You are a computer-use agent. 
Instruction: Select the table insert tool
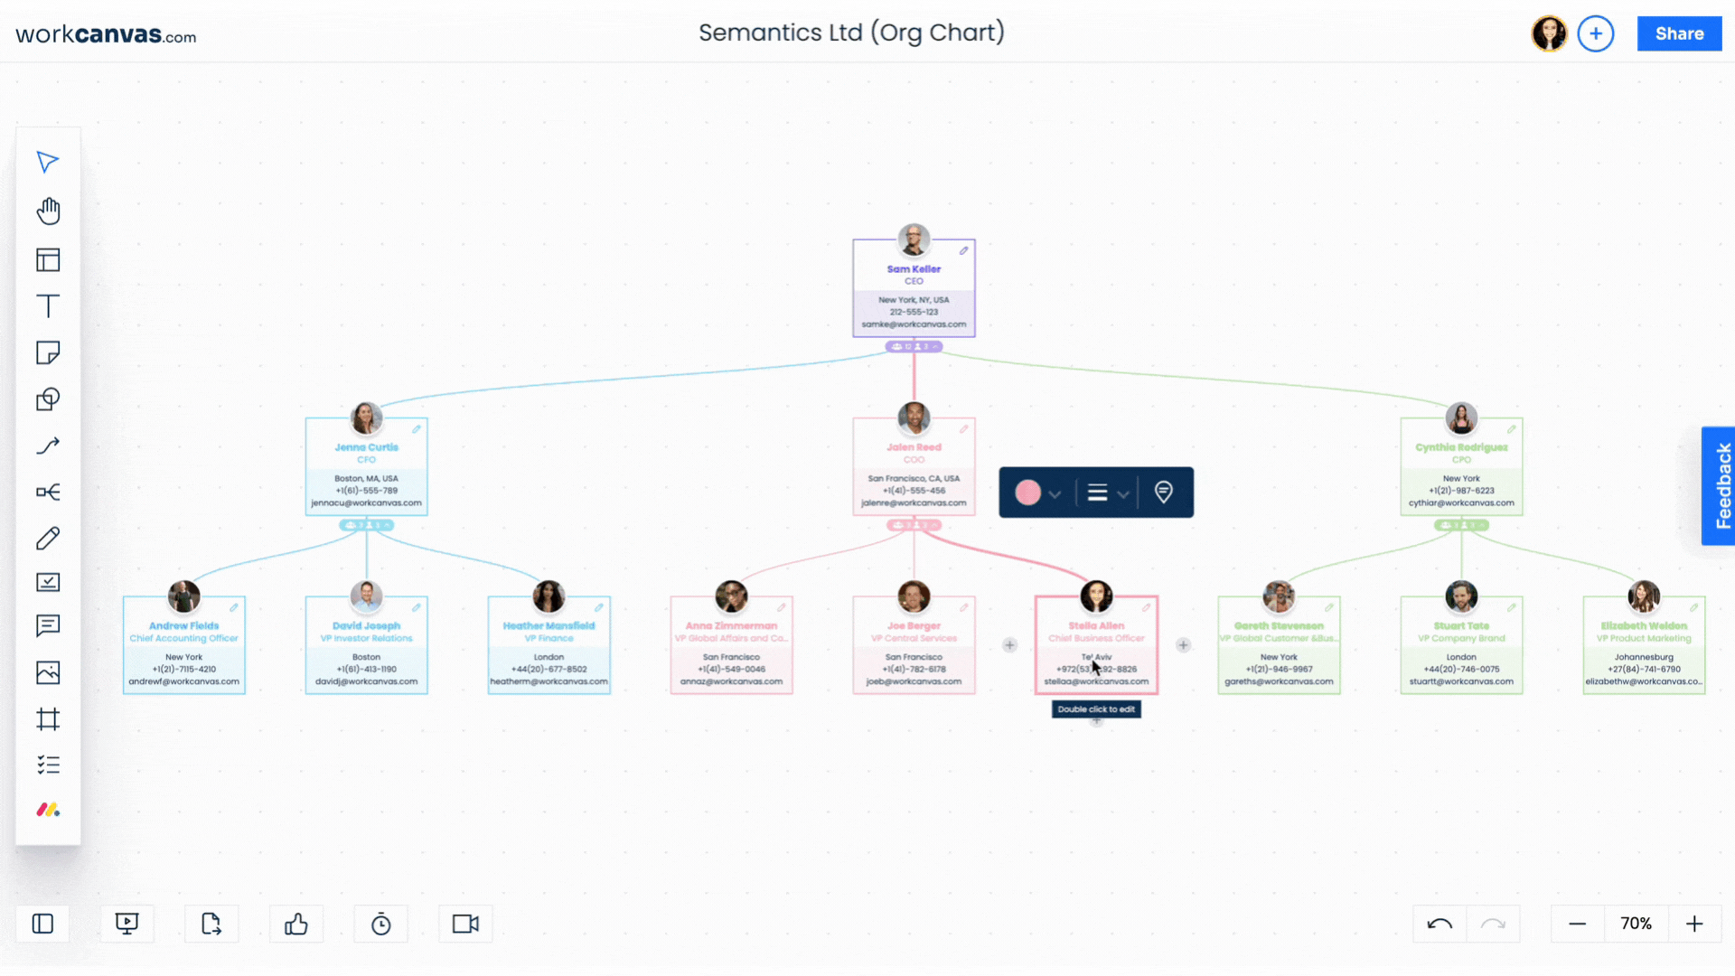tap(48, 259)
